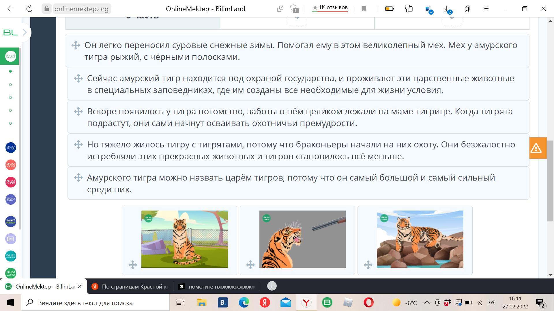Image resolution: width=554 pixels, height=311 pixels.
Task: Select the third lesson step dot
Action: [11, 97]
